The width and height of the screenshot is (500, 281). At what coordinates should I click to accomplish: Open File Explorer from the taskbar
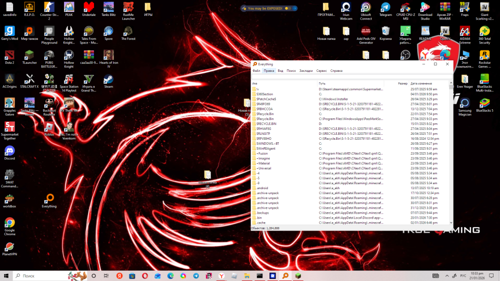[247, 276]
